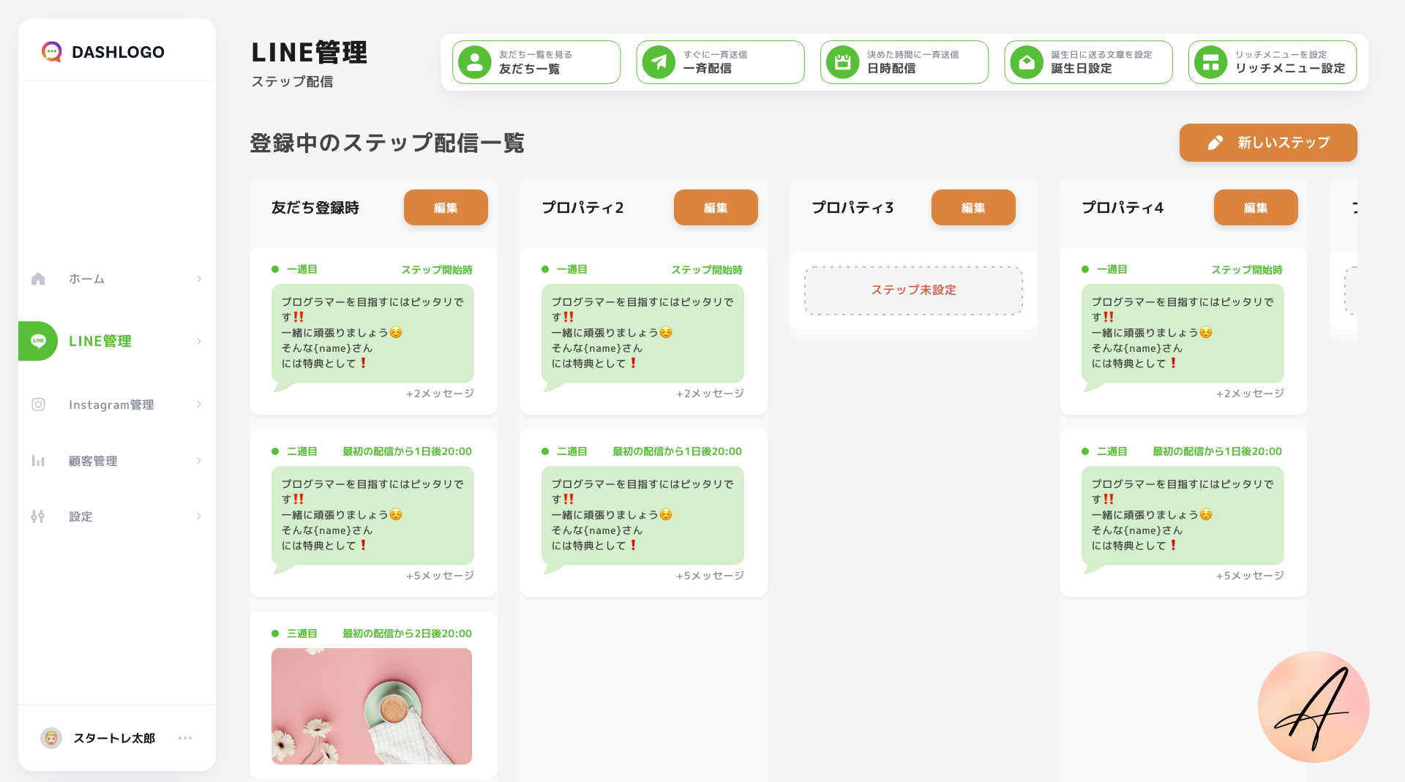Click ステップ開始時 text in プロパティ2
The width and height of the screenshot is (1405, 782).
[x=707, y=270]
